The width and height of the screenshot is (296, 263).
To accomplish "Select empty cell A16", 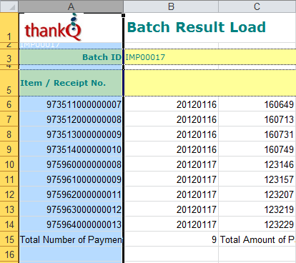I will pos(71,254).
